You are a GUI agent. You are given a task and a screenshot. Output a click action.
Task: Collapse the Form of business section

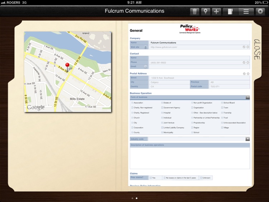[247, 97]
